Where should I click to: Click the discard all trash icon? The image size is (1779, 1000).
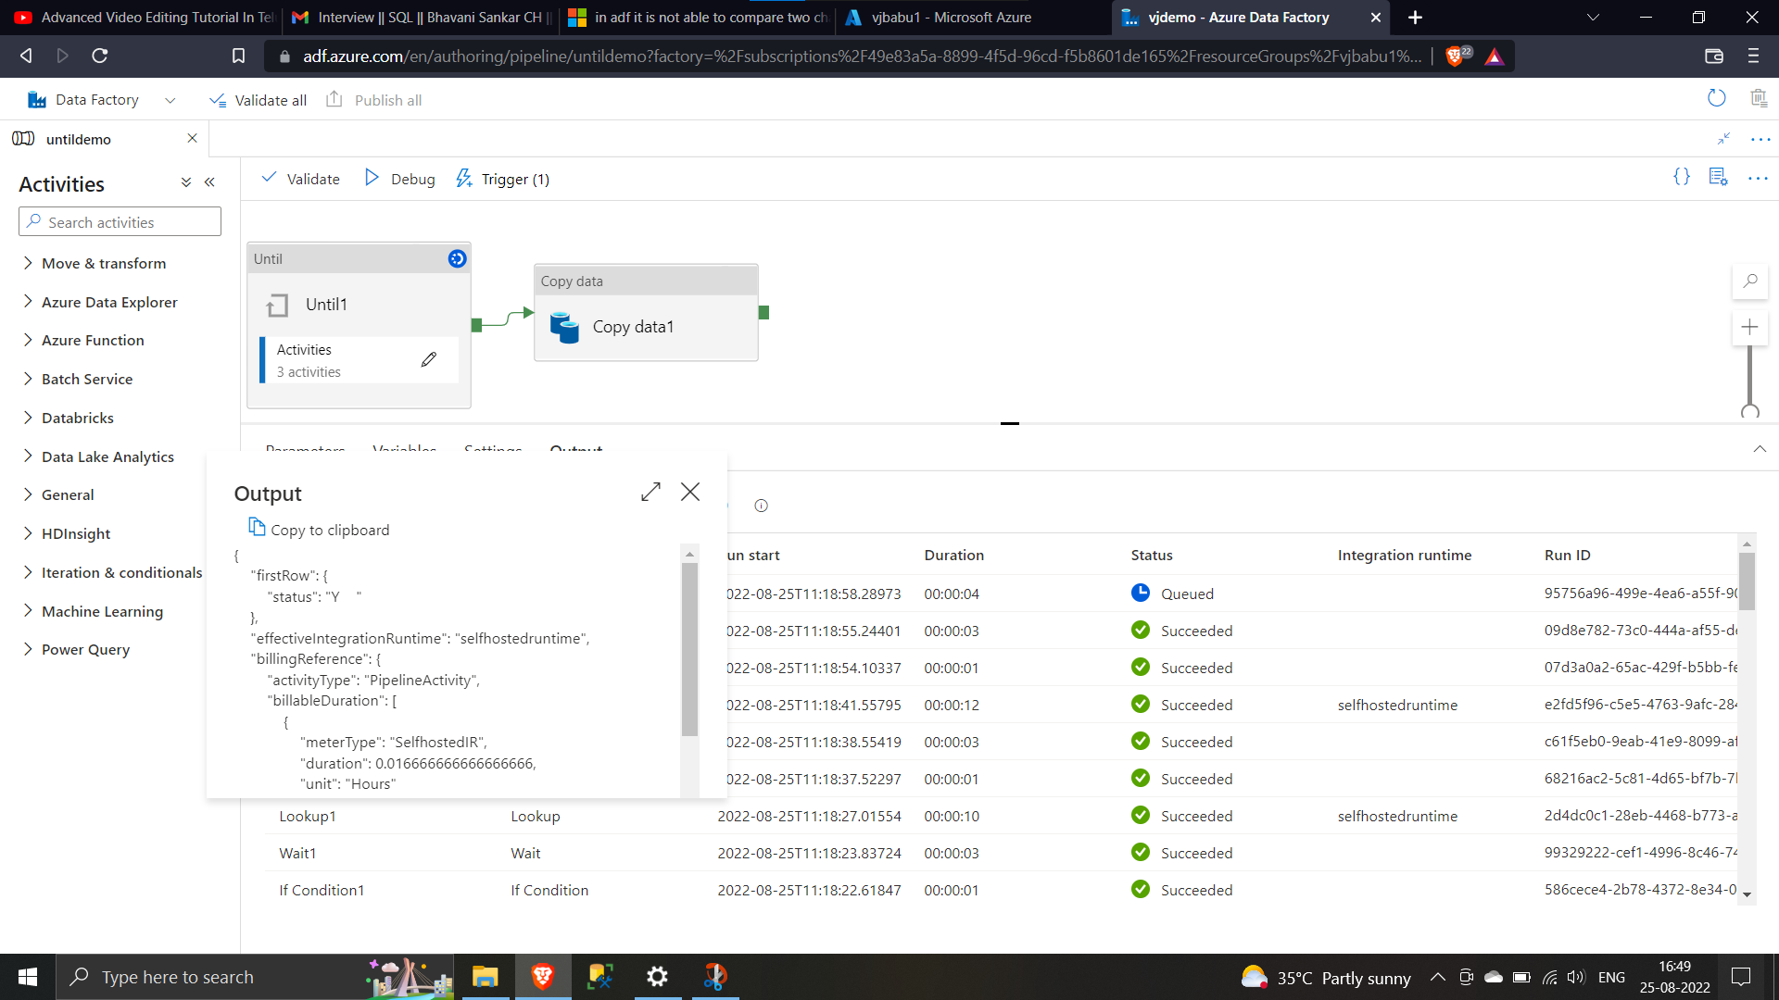(1759, 98)
